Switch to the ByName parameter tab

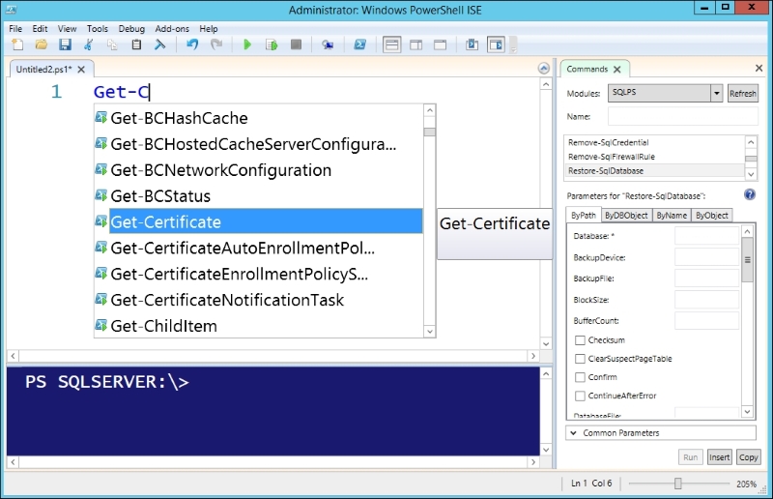pyautogui.click(x=672, y=216)
